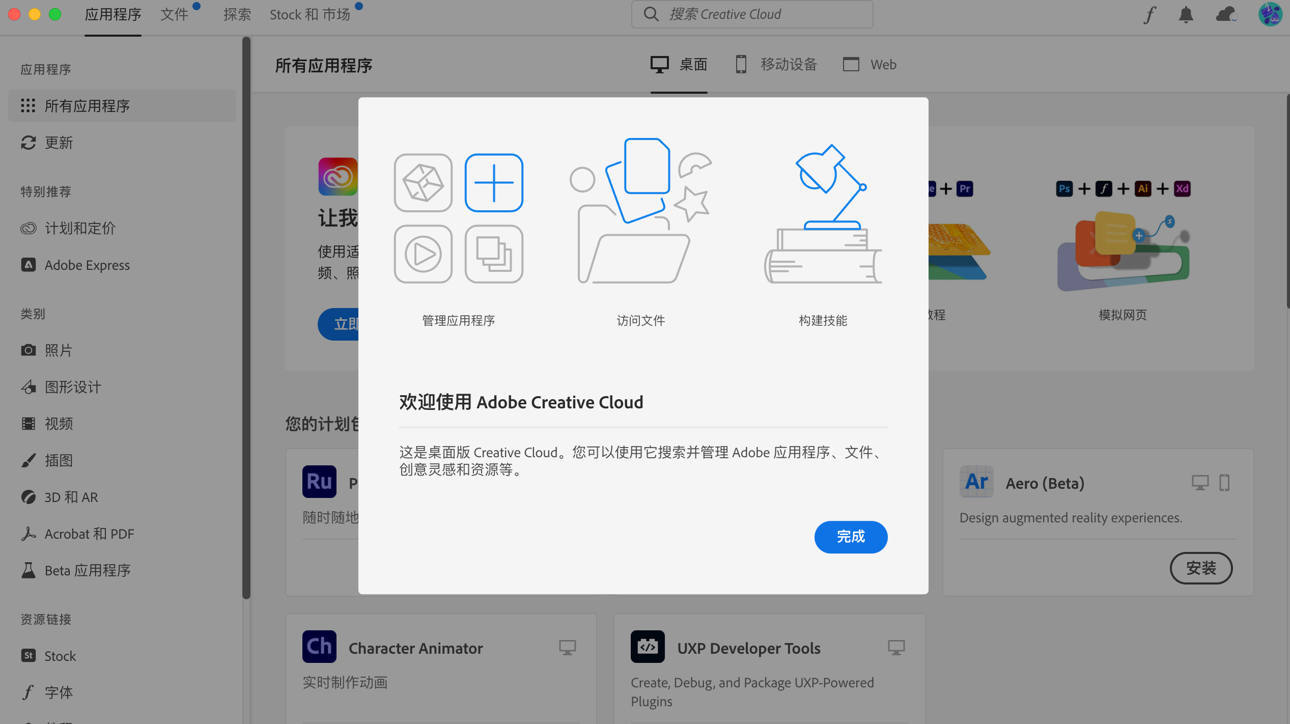Viewport: 1290px width, 724px height.
Task: Click the all-apps grid icon in sidebar
Action: click(28, 105)
